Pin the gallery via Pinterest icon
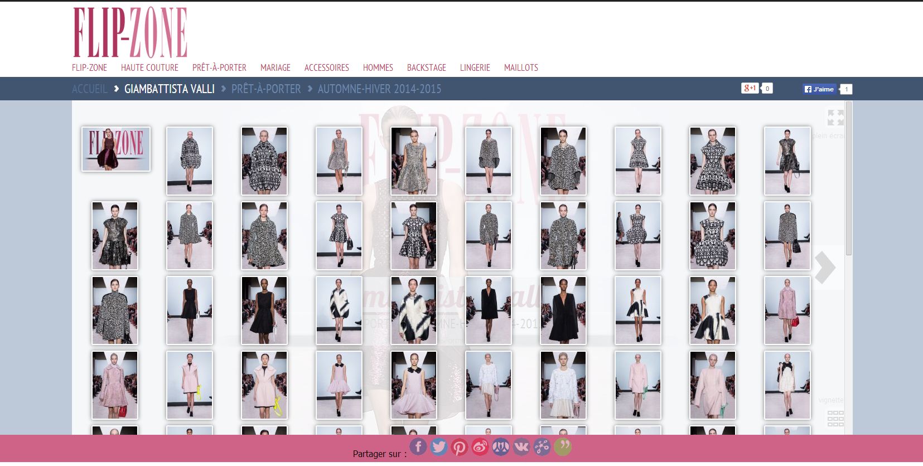Image resolution: width=923 pixels, height=466 pixels. (x=459, y=447)
